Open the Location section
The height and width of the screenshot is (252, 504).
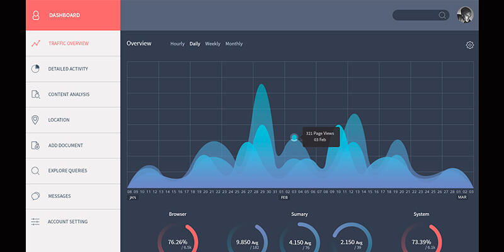[73, 120]
